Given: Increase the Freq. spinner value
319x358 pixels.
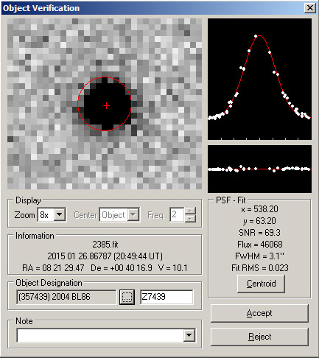Looking at the screenshot, I should (x=190, y=211).
